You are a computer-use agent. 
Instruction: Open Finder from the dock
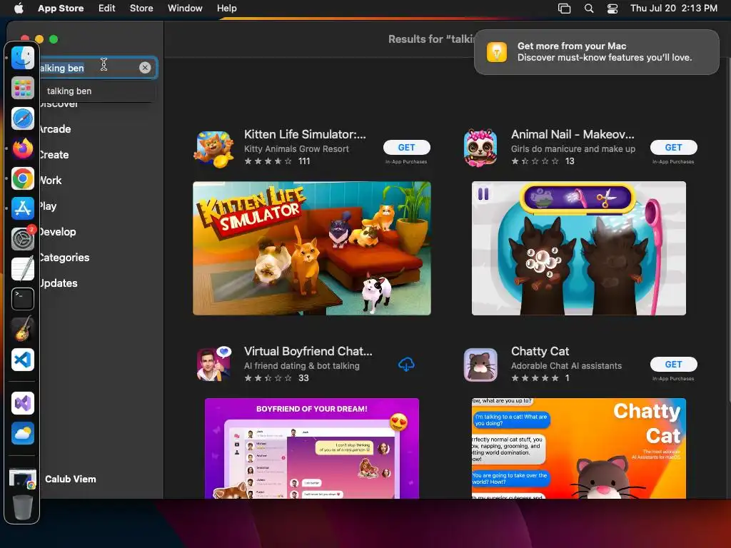tap(22, 58)
